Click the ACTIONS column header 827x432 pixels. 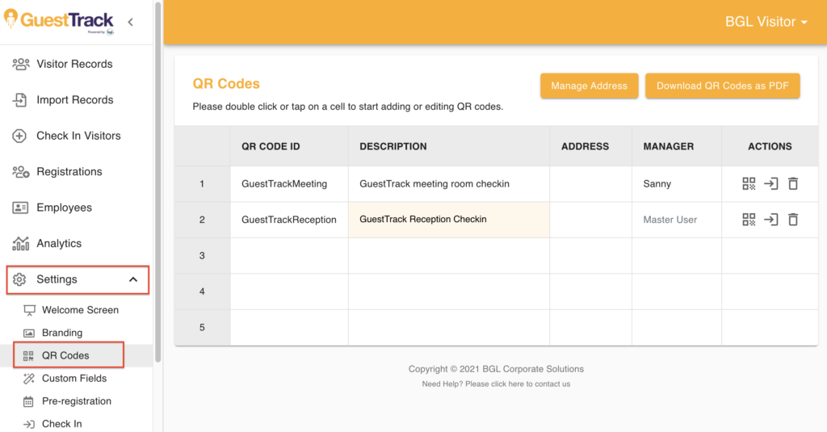(x=770, y=146)
